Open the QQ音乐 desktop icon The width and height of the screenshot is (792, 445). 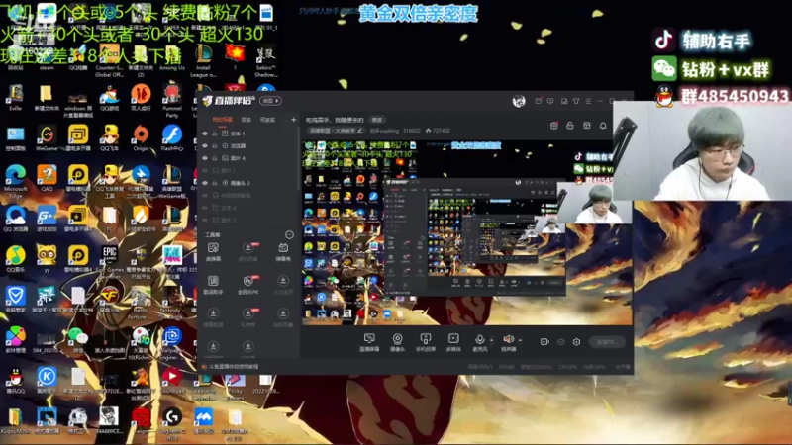tap(15, 259)
